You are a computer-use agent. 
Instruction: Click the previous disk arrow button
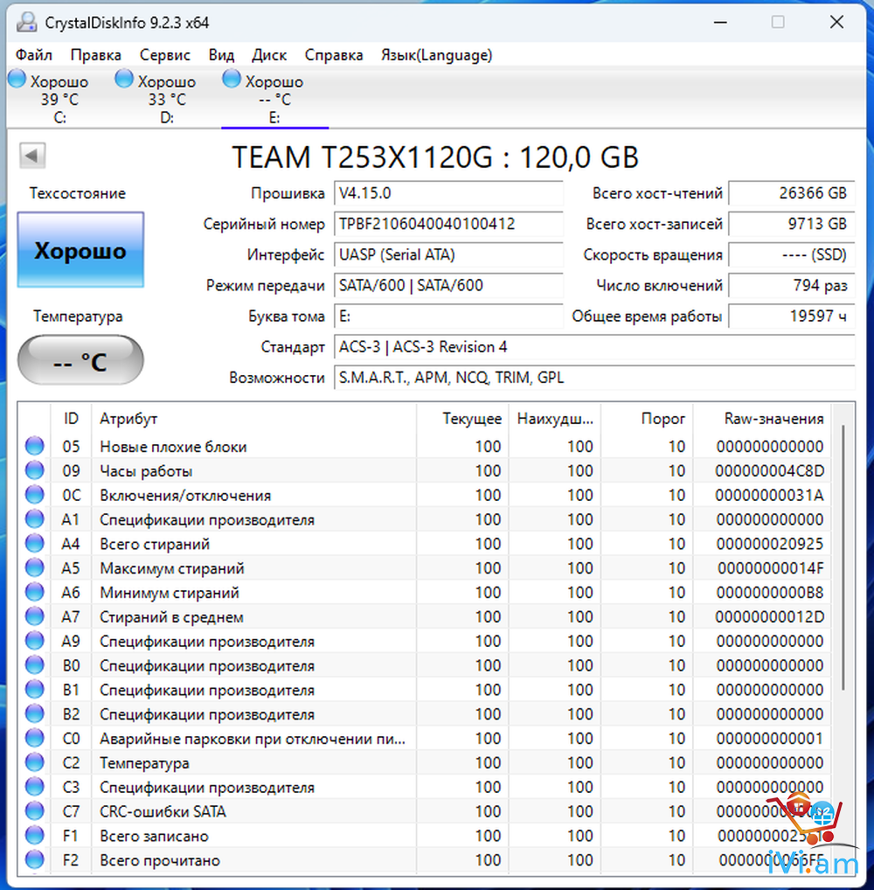32,156
